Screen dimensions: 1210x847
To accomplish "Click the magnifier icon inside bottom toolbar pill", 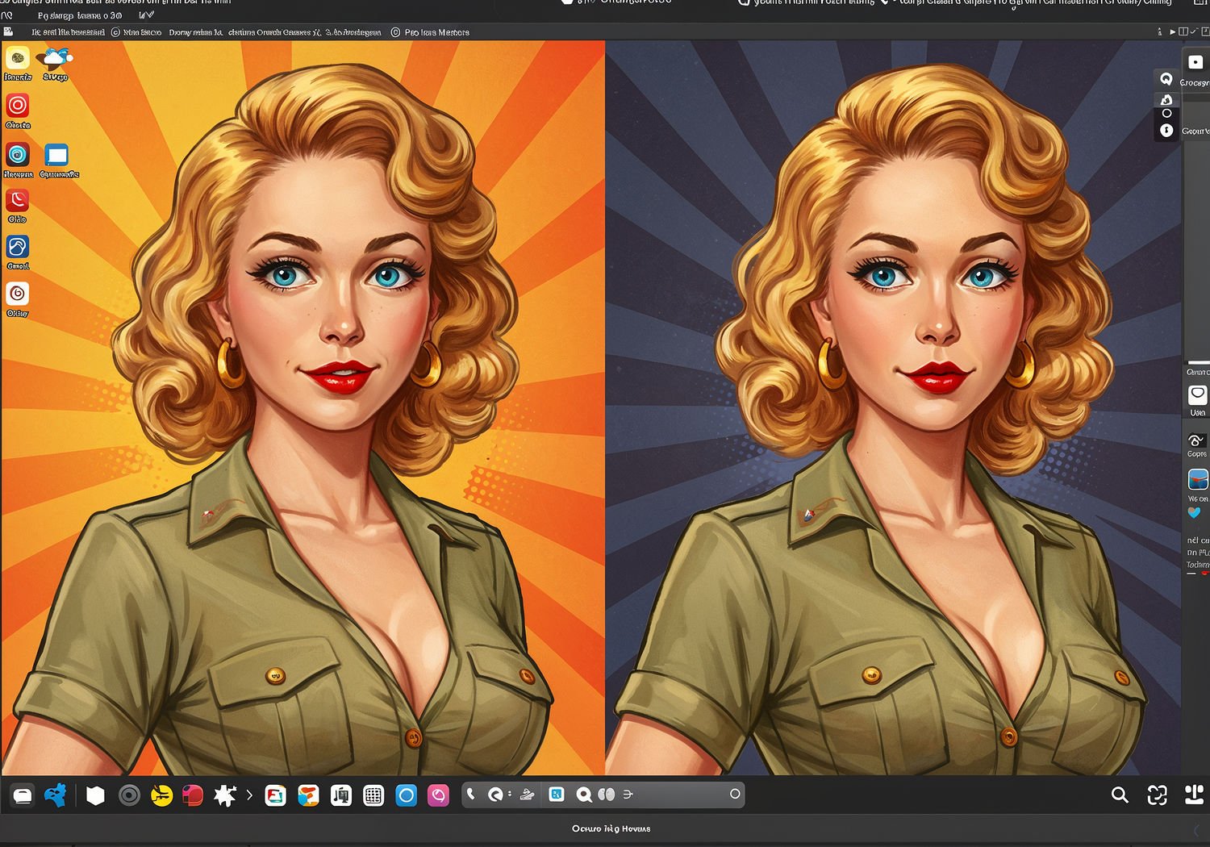I will (x=584, y=795).
